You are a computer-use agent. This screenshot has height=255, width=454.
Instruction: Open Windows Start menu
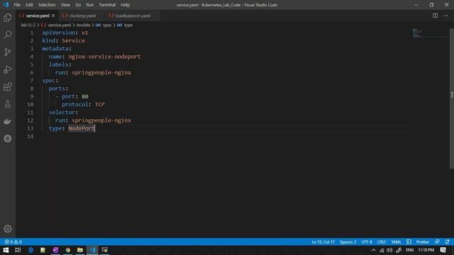(x=6, y=250)
